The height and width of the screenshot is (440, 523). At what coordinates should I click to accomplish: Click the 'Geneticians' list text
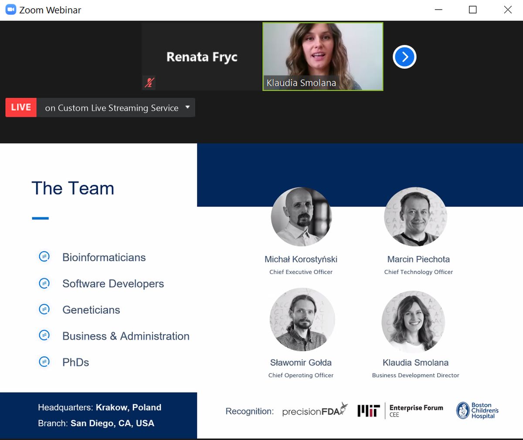(91, 310)
